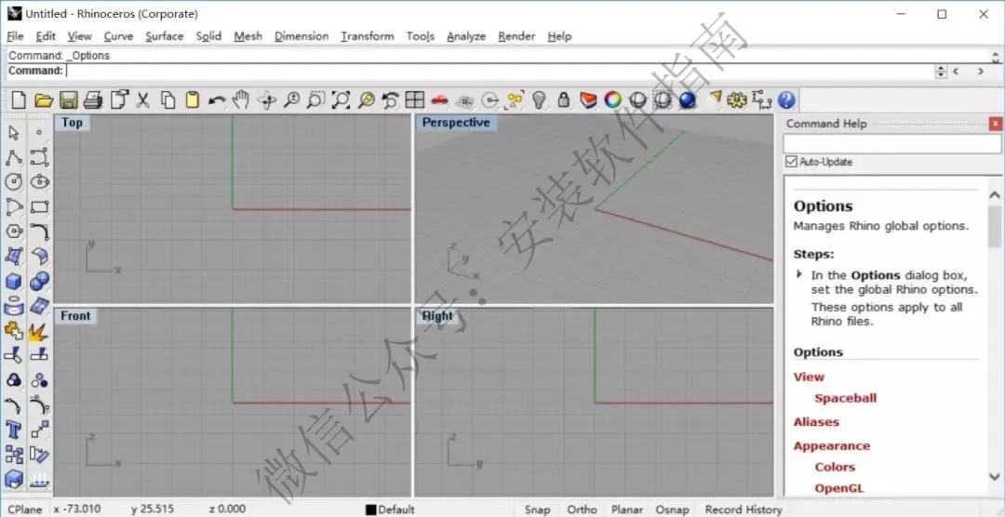Click the Command Help search text box
The image size is (1005, 517).
[x=891, y=143]
